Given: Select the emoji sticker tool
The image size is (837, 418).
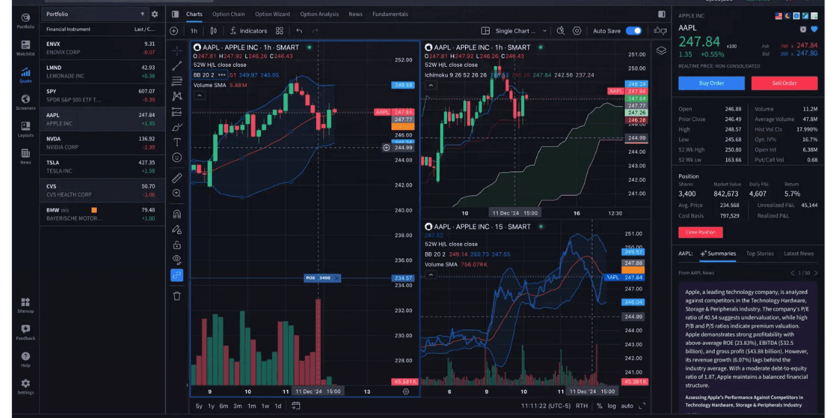Looking at the screenshot, I should [177, 157].
